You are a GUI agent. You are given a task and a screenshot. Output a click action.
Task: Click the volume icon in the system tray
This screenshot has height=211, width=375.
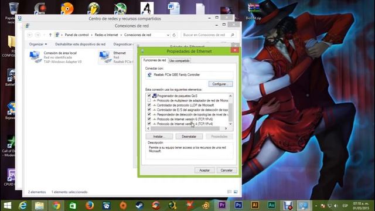[336, 206]
